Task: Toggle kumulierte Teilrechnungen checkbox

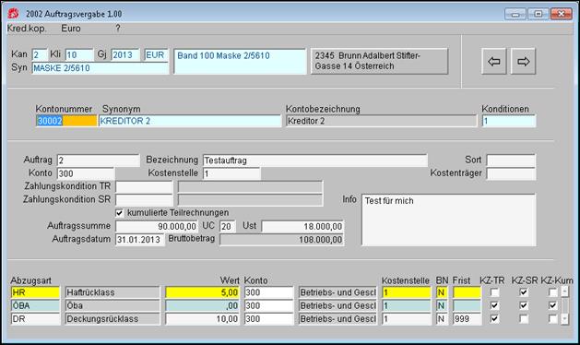Action: click(119, 213)
